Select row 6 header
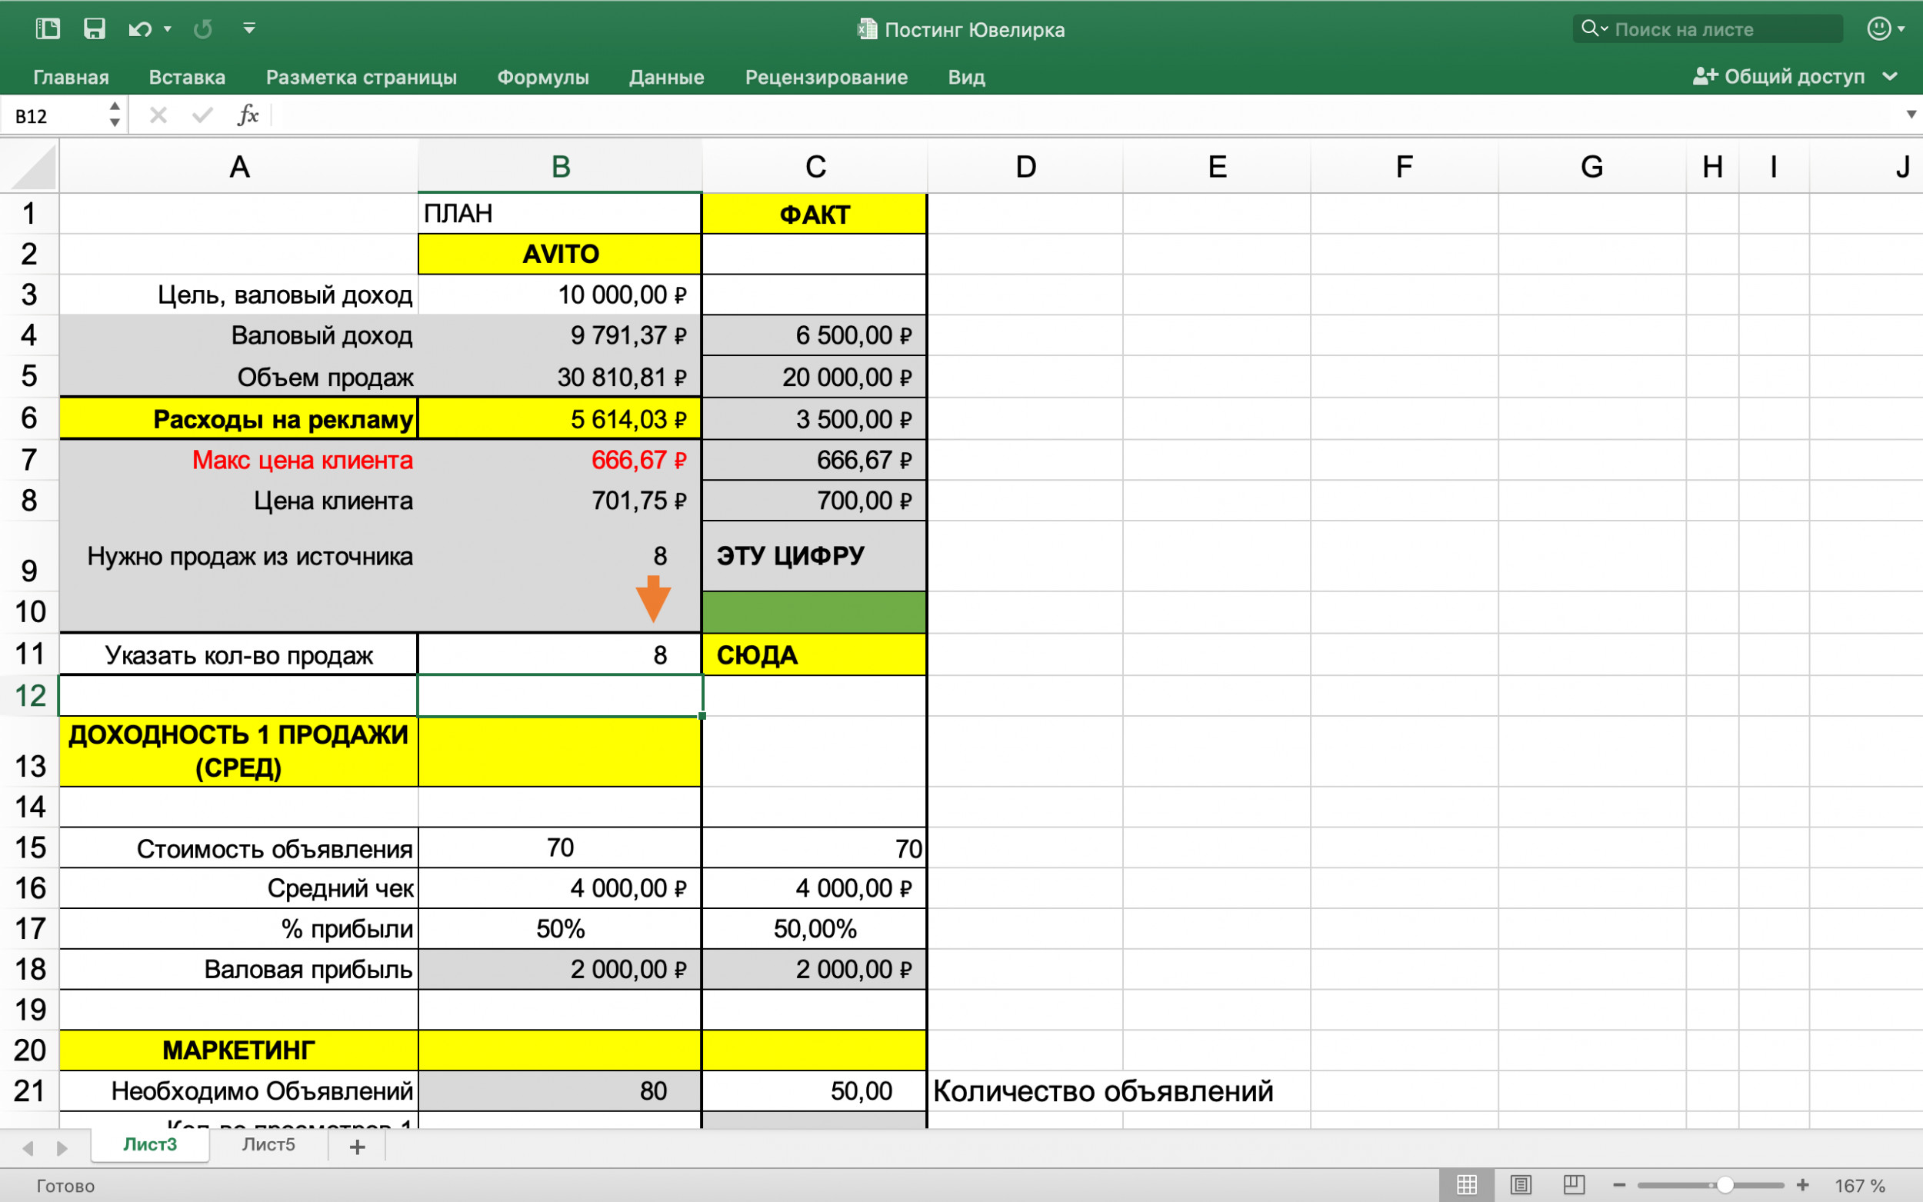 (29, 418)
